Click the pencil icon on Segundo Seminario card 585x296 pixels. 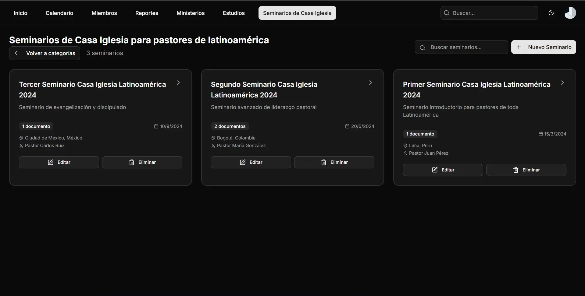pos(243,162)
